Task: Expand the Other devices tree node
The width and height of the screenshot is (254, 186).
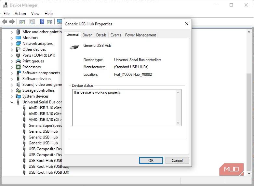Action: pyautogui.click(x=12, y=49)
